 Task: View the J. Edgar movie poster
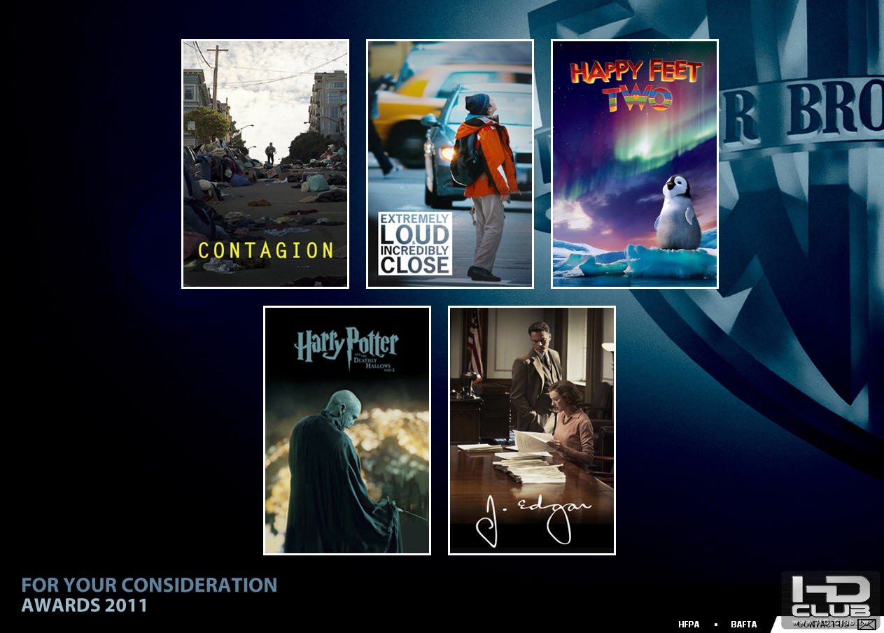pyautogui.click(x=532, y=430)
